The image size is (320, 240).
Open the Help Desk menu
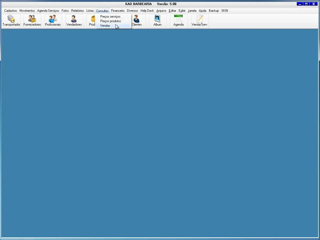click(x=147, y=11)
